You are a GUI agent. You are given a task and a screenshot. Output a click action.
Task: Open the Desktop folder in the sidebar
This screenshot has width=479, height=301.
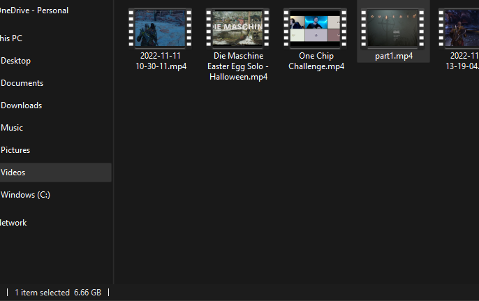click(16, 61)
